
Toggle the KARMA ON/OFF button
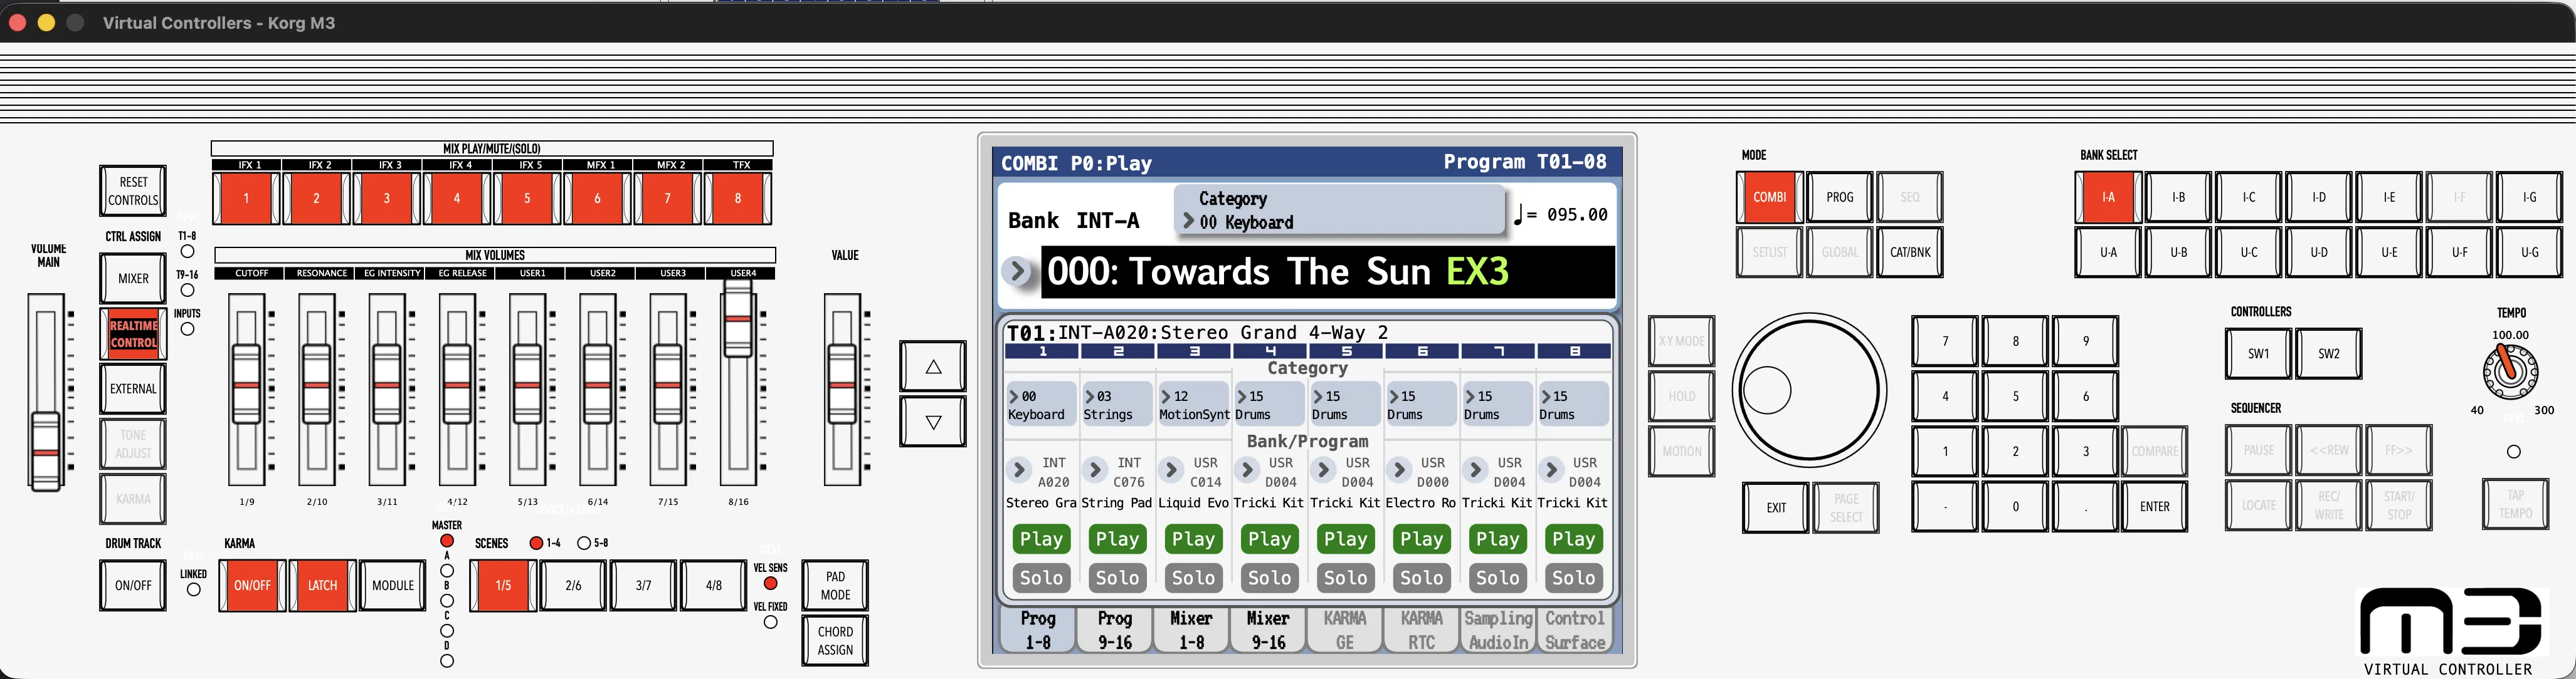click(252, 585)
